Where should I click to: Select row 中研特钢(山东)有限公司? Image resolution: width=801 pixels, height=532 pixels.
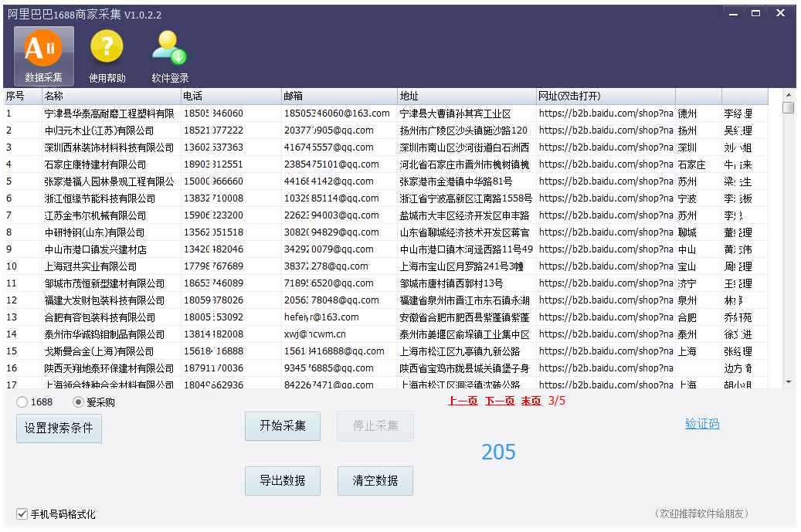coord(386,232)
